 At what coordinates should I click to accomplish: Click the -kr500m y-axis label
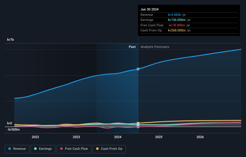click(13, 129)
